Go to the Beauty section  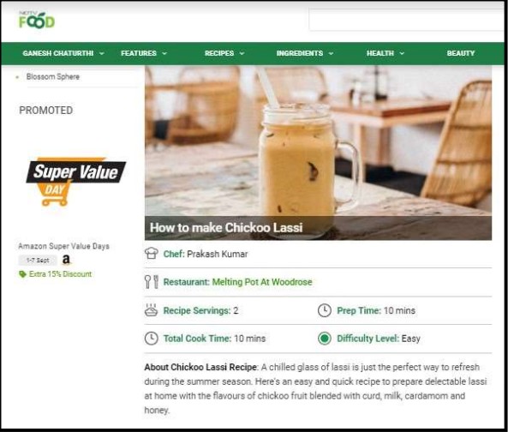click(x=460, y=53)
